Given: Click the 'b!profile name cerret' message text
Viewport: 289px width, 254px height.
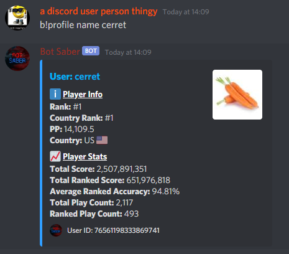Looking at the screenshot, I should coord(83,25).
